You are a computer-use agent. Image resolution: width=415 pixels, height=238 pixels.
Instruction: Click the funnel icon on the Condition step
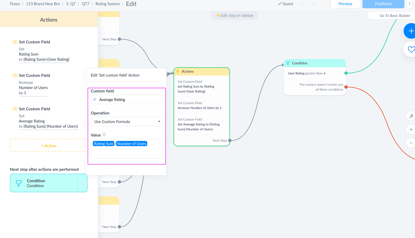click(x=288, y=63)
